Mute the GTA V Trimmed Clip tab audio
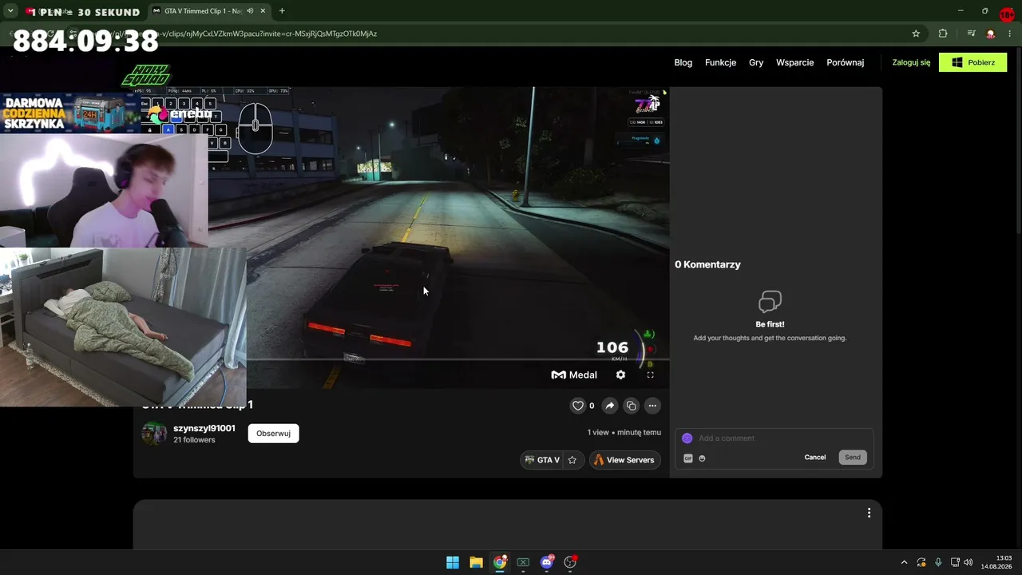This screenshot has width=1022, height=575. (x=251, y=11)
